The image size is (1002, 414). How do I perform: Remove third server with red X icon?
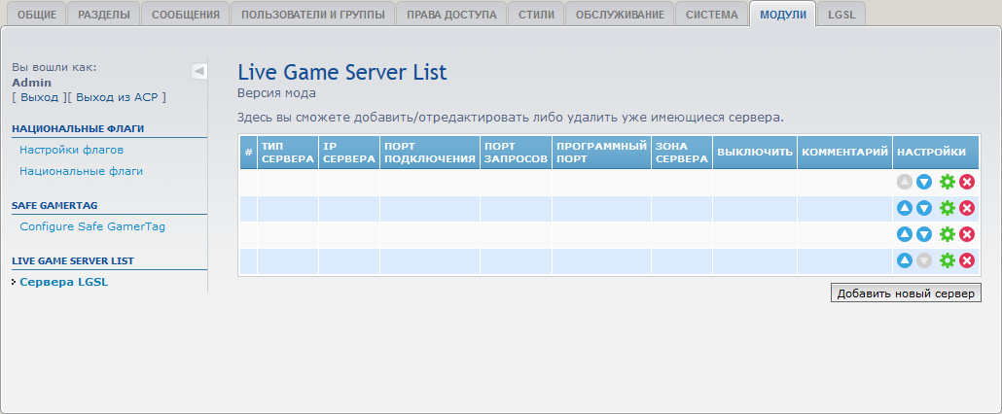click(x=967, y=234)
